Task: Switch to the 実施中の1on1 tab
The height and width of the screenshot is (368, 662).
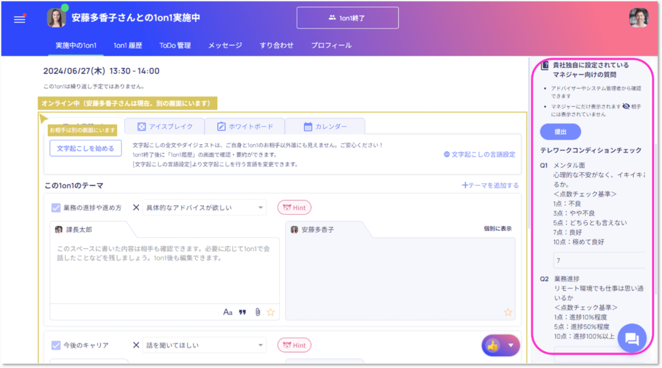Action: point(76,45)
